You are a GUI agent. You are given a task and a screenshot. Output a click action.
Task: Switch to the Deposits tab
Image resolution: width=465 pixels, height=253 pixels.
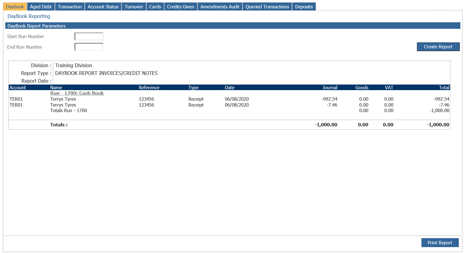(304, 6)
